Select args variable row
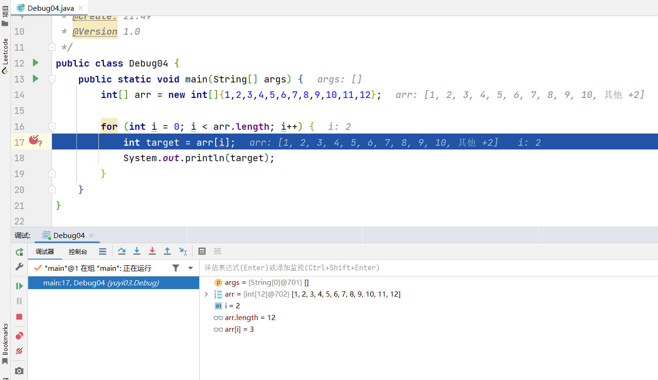Image resolution: width=658 pixels, height=380 pixels. pos(429,283)
